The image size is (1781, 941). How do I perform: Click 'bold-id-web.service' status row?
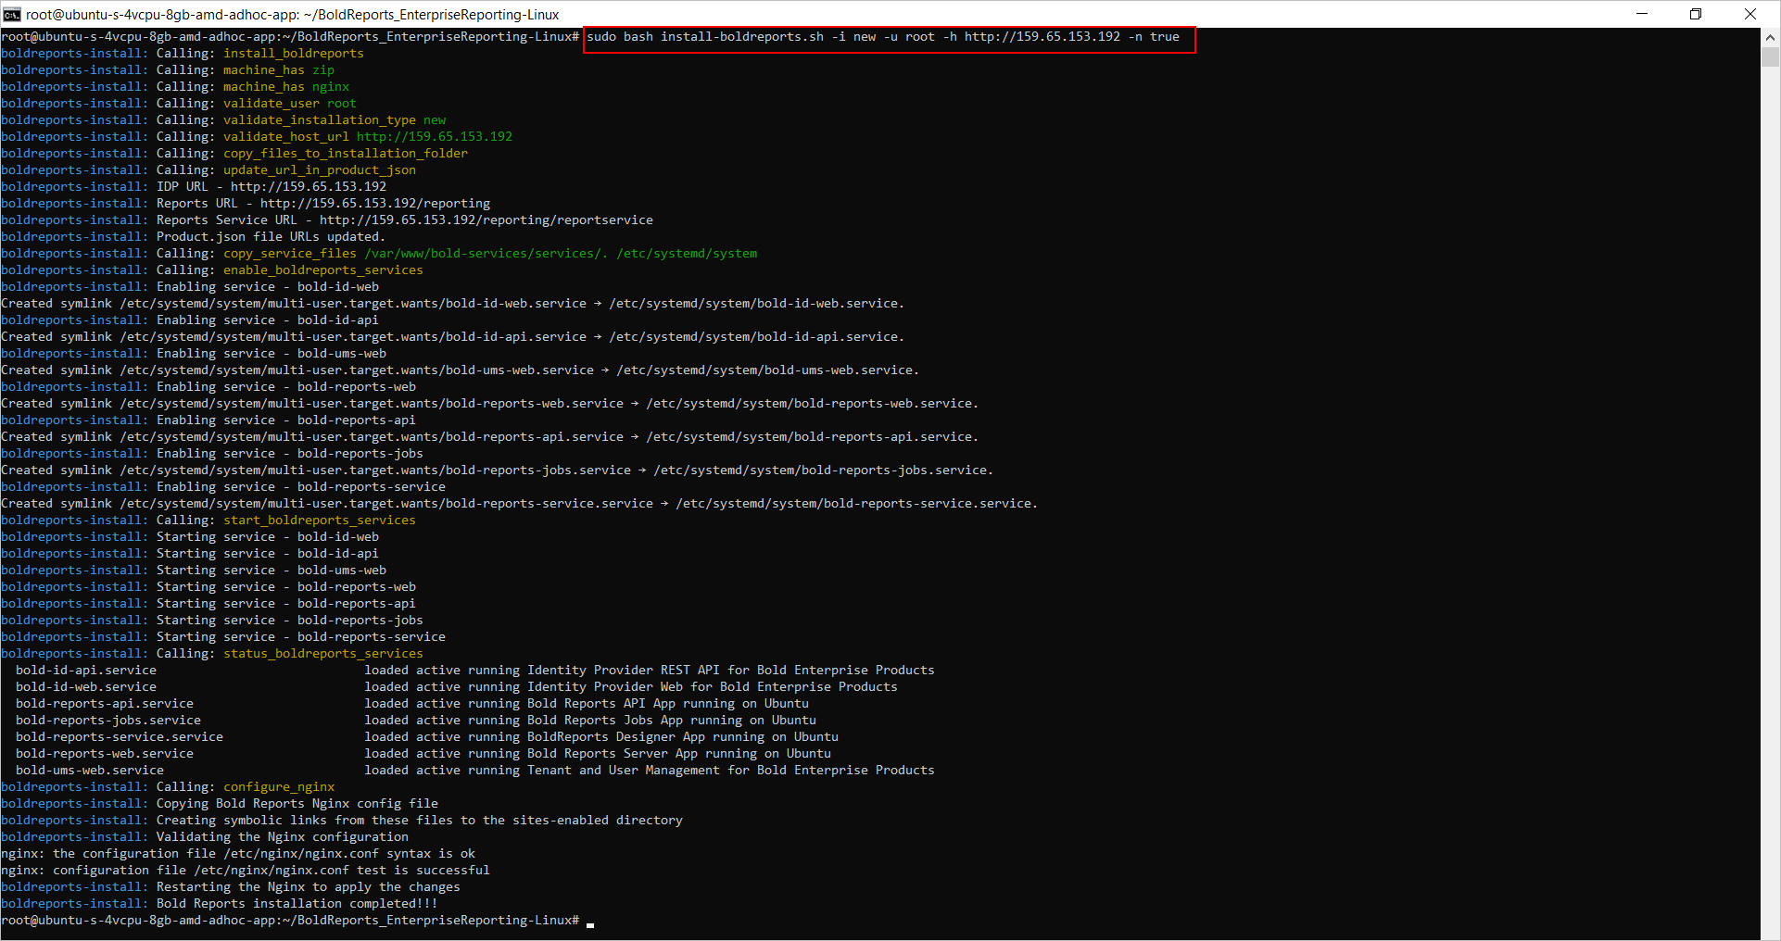click(457, 687)
